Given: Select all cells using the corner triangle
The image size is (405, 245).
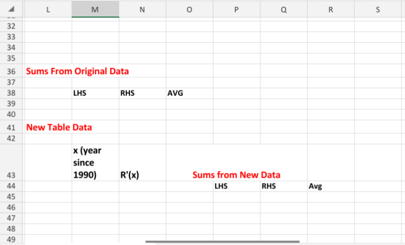Looking at the screenshot, I should tap(11, 9).
